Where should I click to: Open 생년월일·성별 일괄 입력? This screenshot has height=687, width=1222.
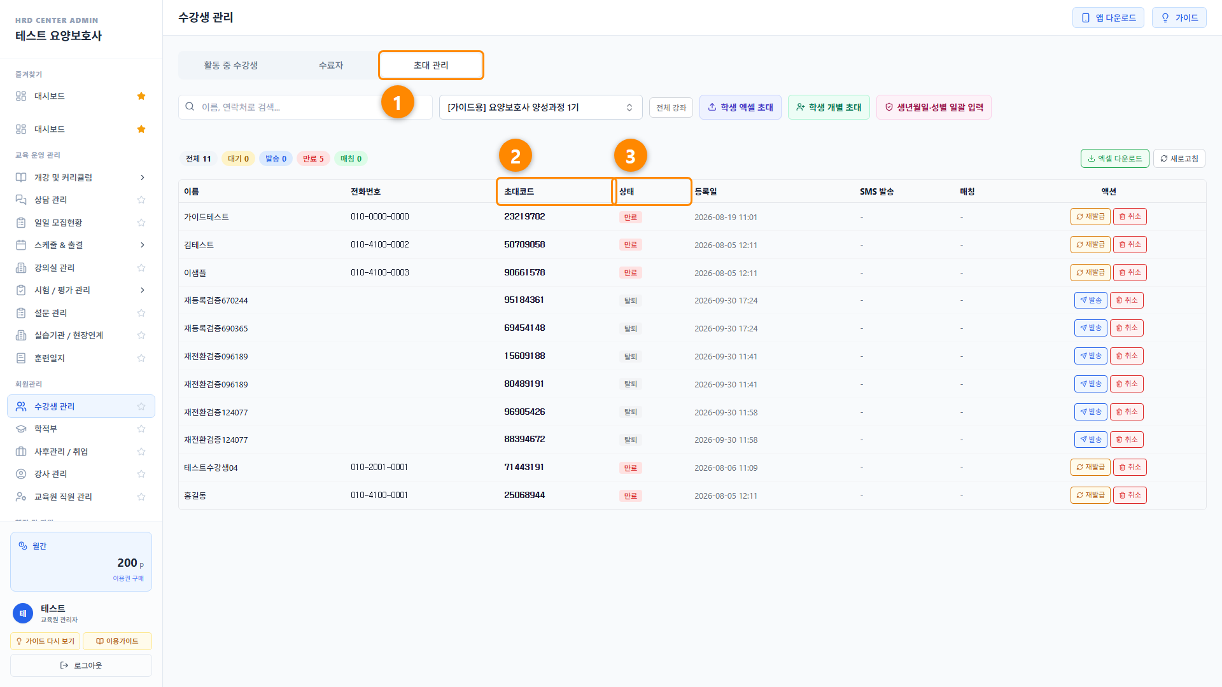(934, 108)
